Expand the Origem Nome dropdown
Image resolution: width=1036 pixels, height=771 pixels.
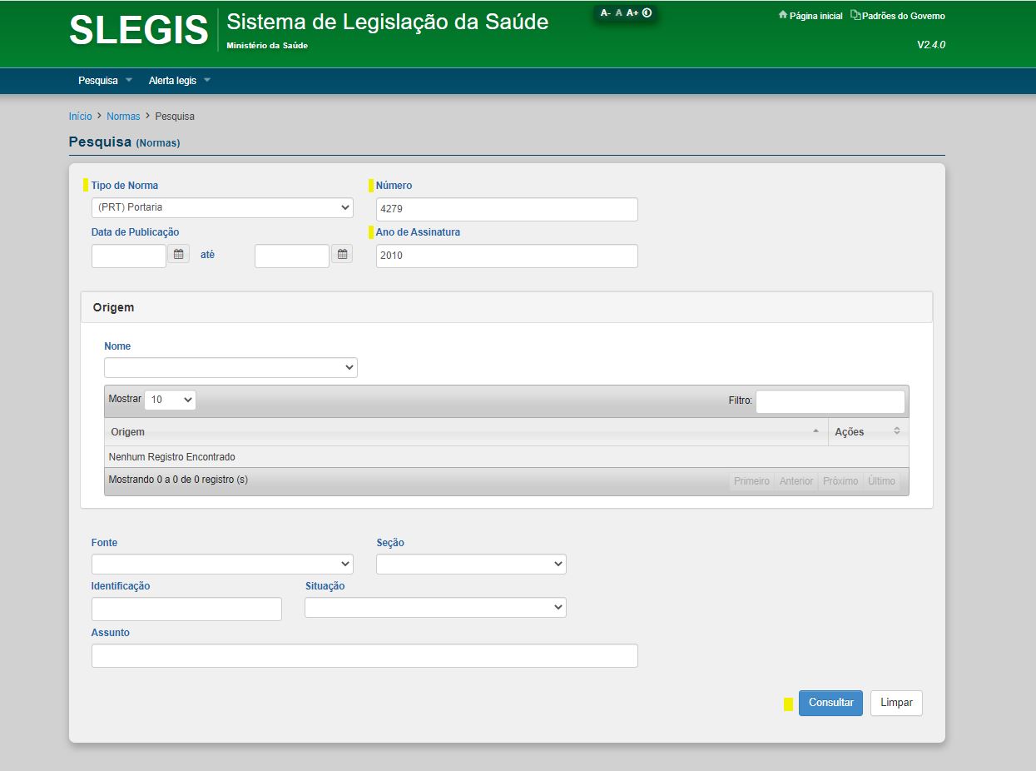pos(230,367)
